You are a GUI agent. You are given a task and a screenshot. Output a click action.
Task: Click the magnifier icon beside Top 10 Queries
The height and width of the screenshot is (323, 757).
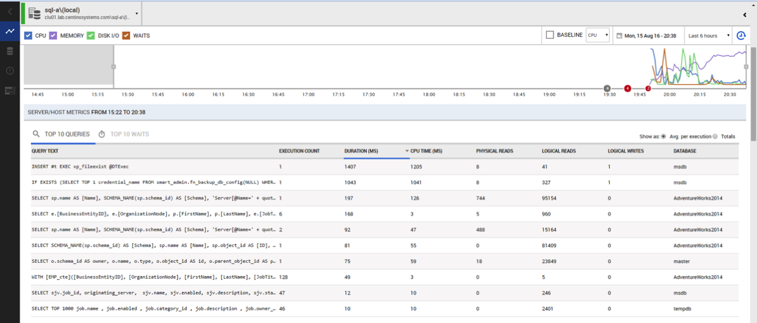coord(36,134)
